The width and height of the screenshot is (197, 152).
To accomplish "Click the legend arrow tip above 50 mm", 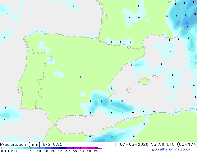I will pyautogui.click(x=98, y=148).
